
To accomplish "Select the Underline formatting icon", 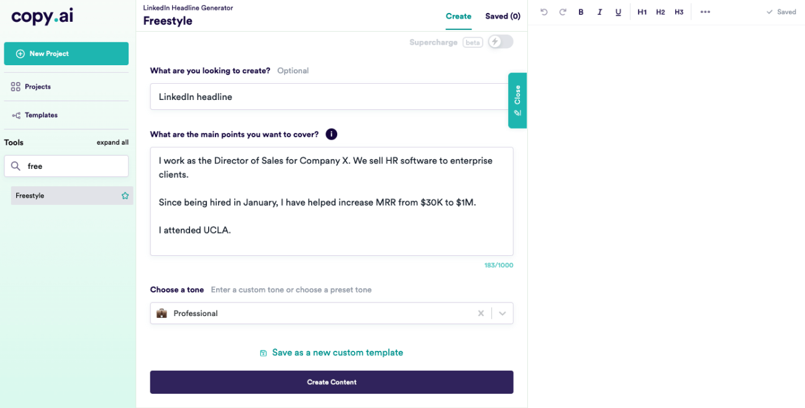I will click(618, 11).
